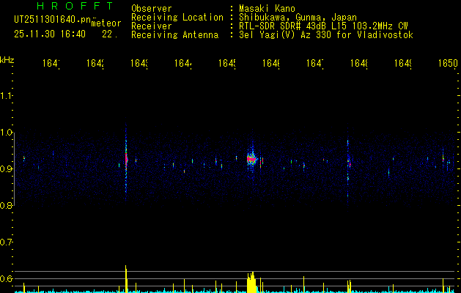461x293 pixels.
Task: Click the large pink meteor echo blob
Action: 251,159
